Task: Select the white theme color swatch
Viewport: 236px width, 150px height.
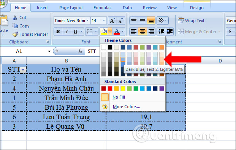Action: coord(103,47)
